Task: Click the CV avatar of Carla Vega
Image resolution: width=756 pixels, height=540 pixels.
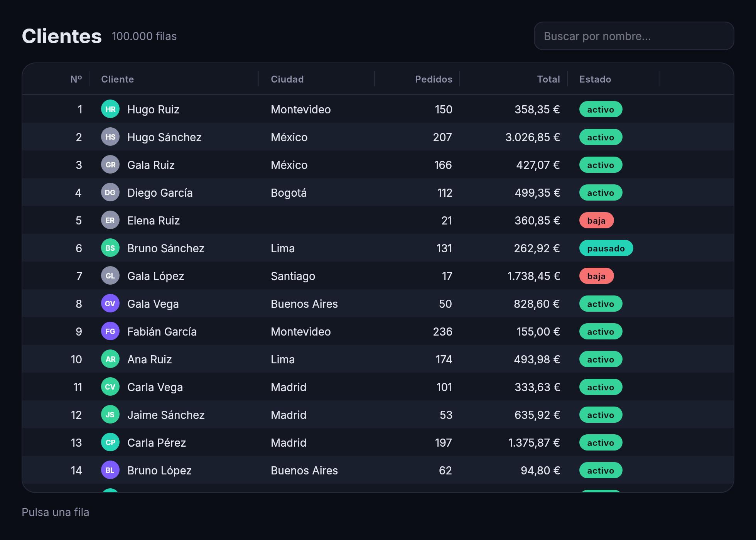Action: [x=110, y=387]
